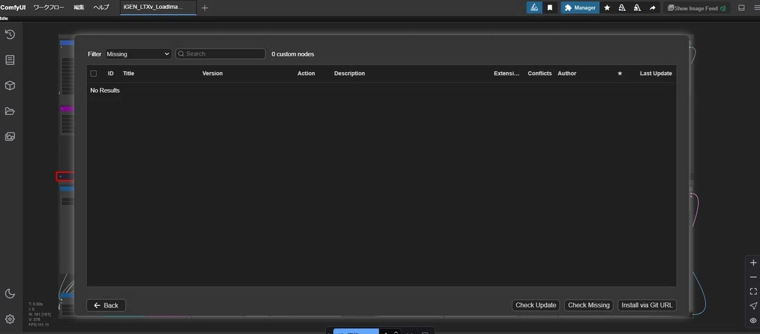
Task: Open the ヘルプ menu
Action: pos(101,8)
